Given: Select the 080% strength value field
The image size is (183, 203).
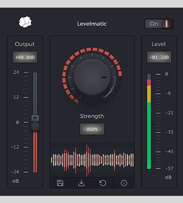Looking at the screenshot, I should click(92, 129).
